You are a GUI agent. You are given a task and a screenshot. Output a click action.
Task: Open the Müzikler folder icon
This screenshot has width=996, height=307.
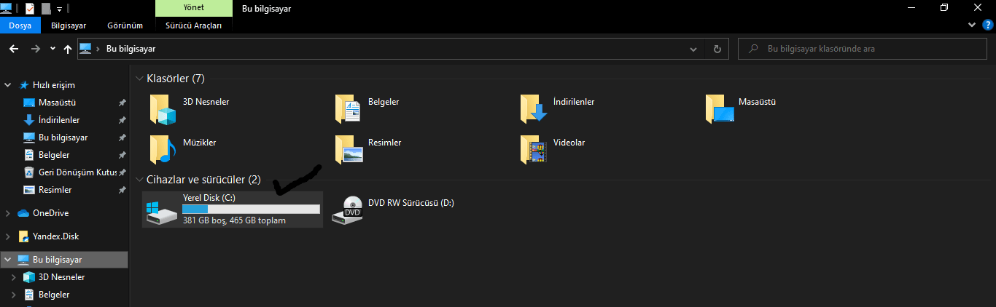coord(163,149)
